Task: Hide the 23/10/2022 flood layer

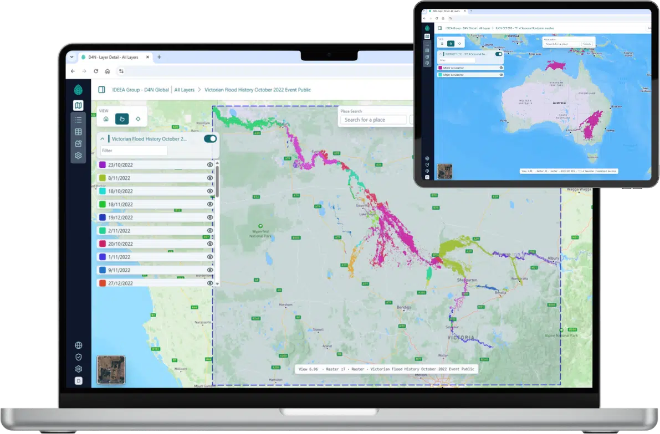Action: (x=210, y=165)
